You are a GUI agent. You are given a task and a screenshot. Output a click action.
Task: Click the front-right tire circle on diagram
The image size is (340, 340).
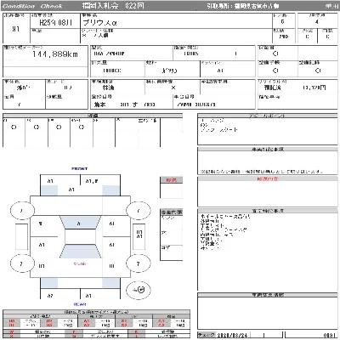(138, 211)
